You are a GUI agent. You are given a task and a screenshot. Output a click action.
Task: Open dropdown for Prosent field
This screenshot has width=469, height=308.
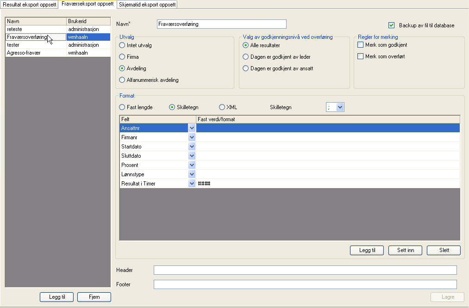192,165
